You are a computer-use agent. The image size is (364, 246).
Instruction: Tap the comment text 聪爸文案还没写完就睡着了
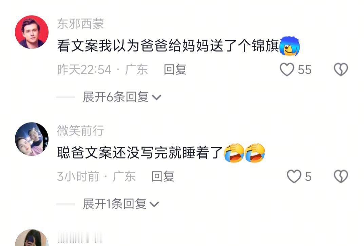[140, 153]
